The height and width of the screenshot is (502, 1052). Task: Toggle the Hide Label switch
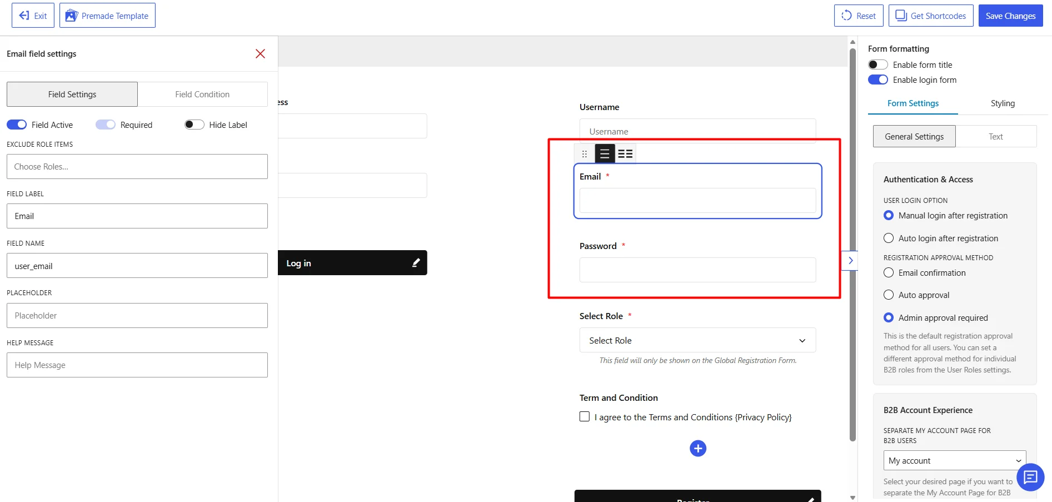pos(195,125)
